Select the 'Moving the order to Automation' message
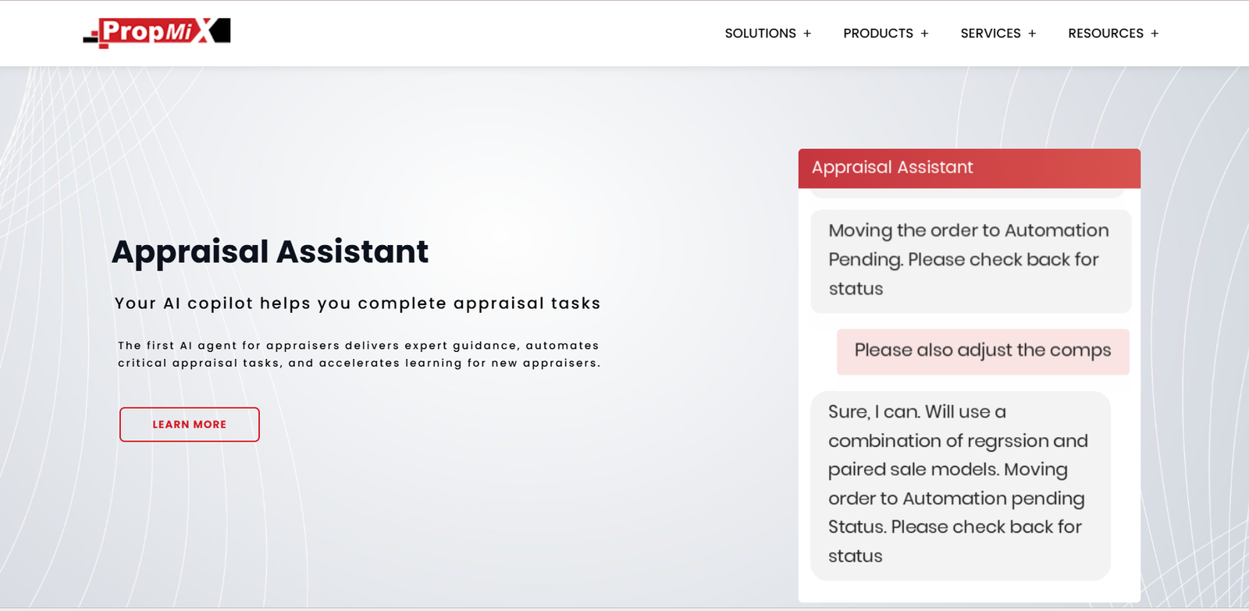The height and width of the screenshot is (611, 1249). [970, 260]
